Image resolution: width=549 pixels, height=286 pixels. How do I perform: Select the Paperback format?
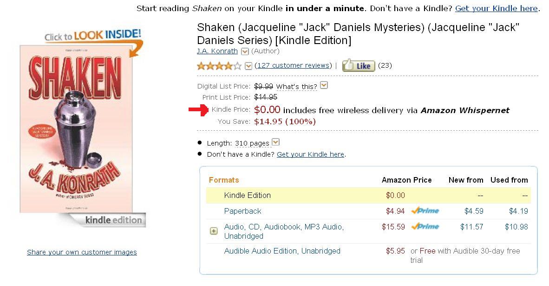tap(242, 211)
